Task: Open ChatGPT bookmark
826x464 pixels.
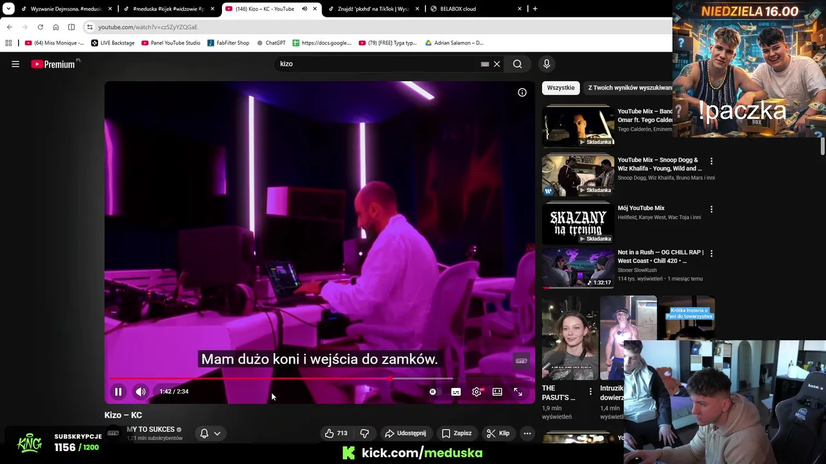Action: click(x=271, y=43)
